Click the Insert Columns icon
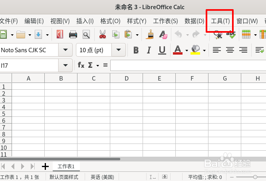 (263, 34)
